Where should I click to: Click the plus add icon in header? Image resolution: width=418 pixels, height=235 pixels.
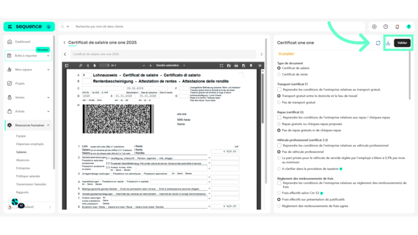[x=374, y=27]
